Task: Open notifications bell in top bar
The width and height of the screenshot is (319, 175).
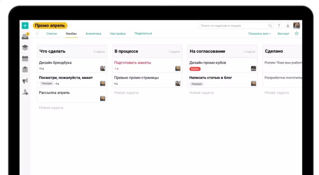Action: pos(288,26)
